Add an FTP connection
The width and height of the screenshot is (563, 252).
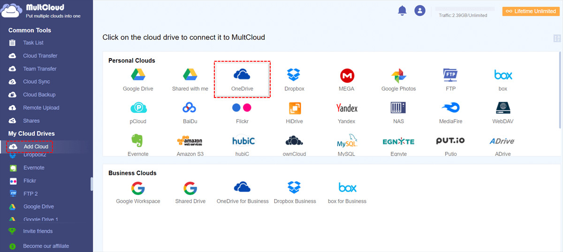click(x=450, y=80)
